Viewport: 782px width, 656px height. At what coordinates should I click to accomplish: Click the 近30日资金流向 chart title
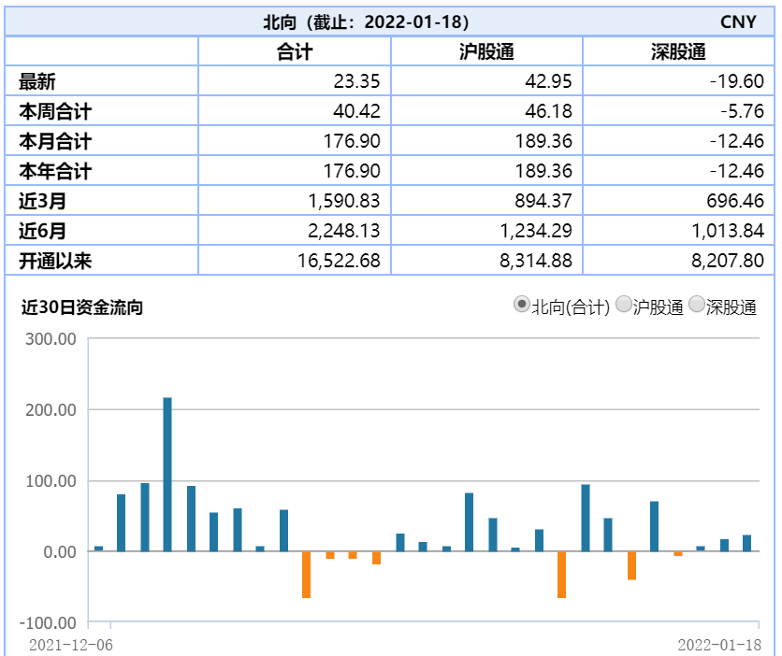pos(81,307)
